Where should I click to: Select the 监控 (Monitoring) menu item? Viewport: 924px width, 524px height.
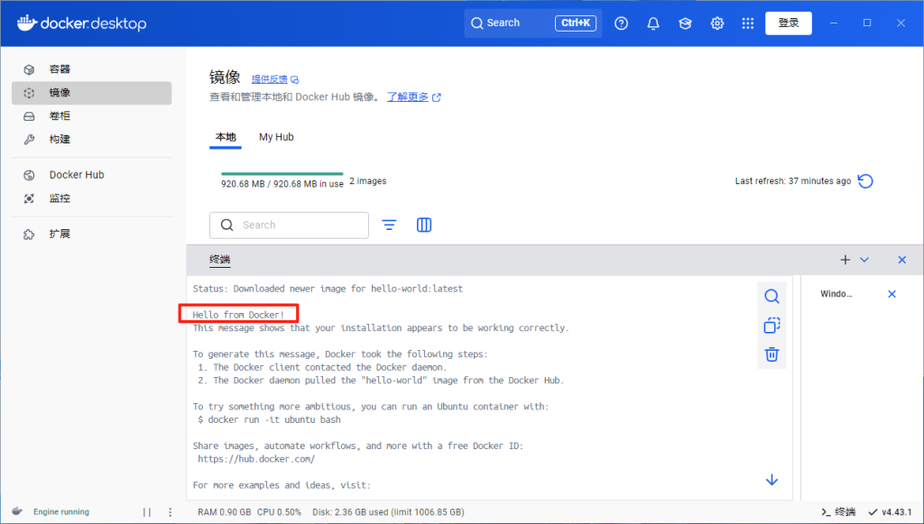pos(59,198)
